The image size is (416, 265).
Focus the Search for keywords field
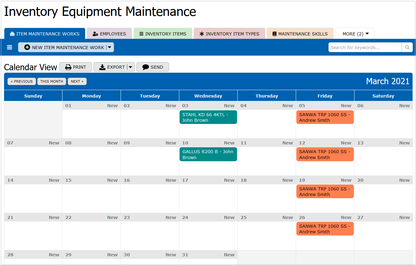click(365, 48)
